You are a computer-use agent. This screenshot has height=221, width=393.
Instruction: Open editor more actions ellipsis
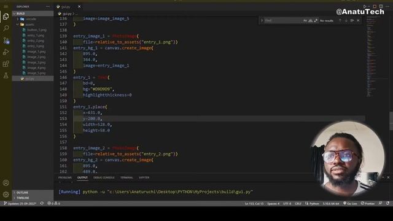click(387, 7)
